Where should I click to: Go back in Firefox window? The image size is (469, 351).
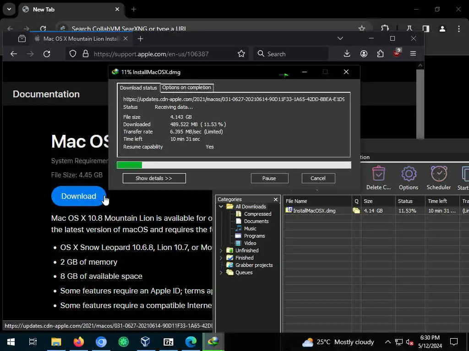[14, 54]
